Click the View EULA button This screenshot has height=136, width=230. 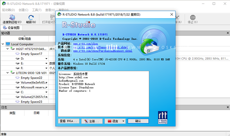pyautogui.click(x=68, y=121)
